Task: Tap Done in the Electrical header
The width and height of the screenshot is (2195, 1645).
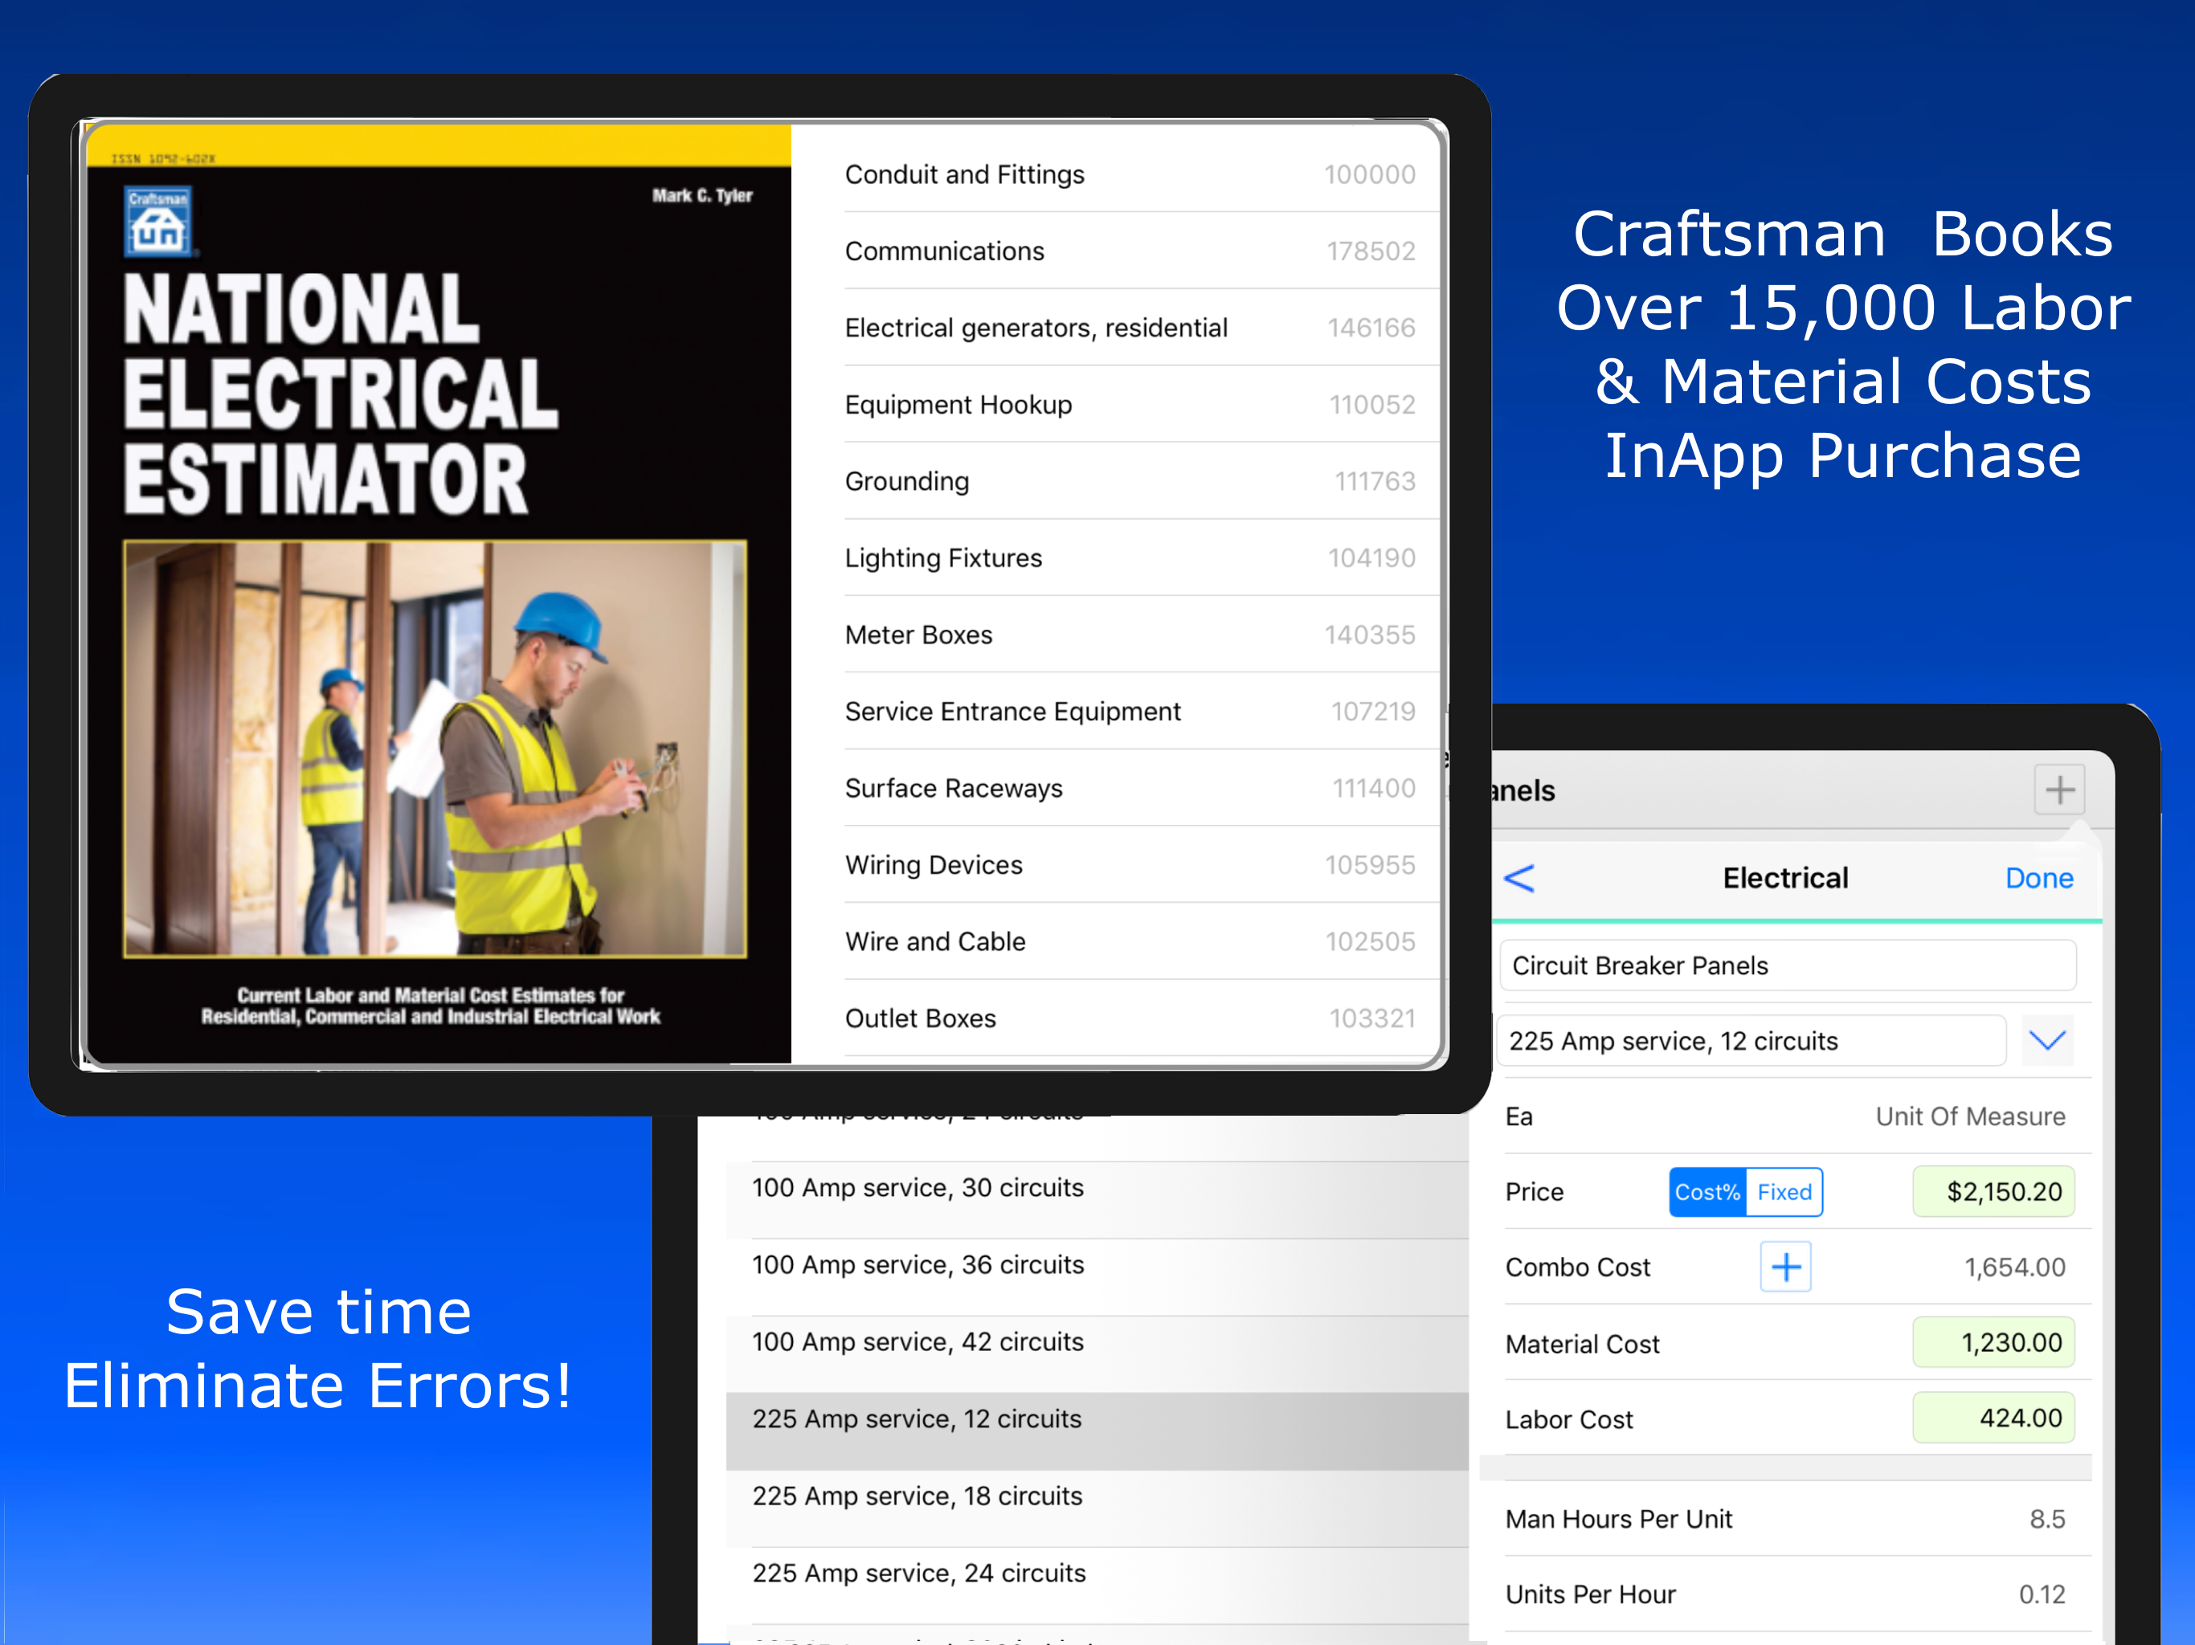Action: [2038, 878]
